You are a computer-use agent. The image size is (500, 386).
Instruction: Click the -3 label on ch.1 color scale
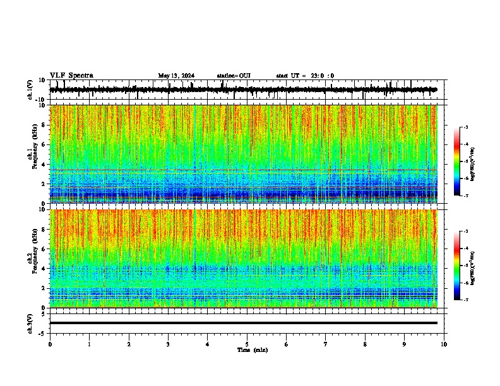466,127
